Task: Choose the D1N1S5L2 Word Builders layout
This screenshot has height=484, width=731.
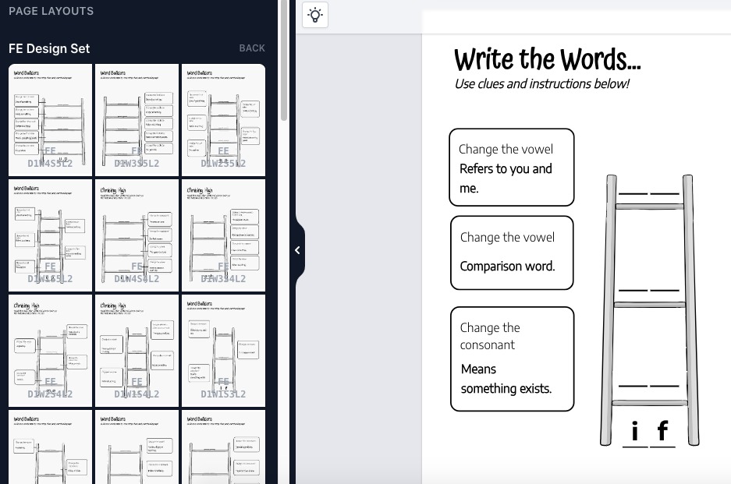Action: [50, 235]
